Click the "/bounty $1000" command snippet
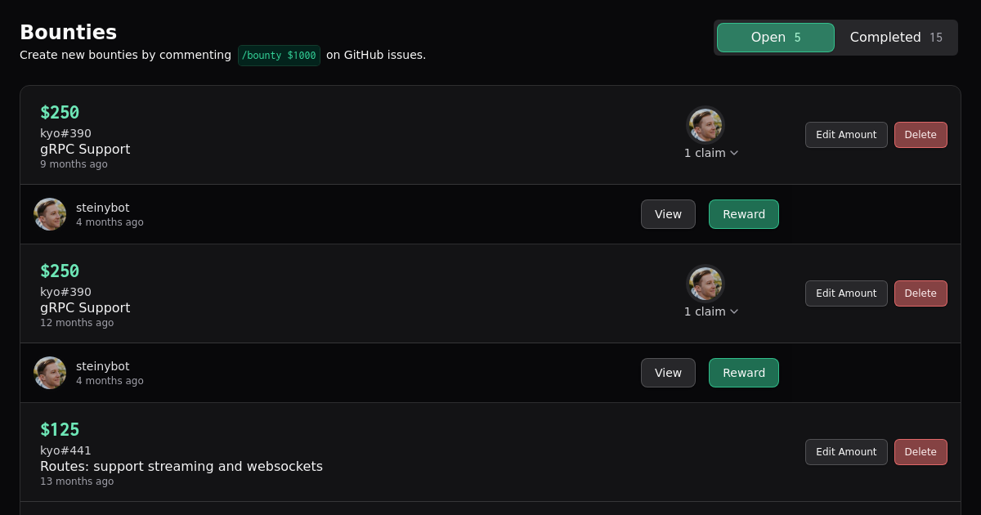The image size is (981, 515). pyautogui.click(x=279, y=56)
